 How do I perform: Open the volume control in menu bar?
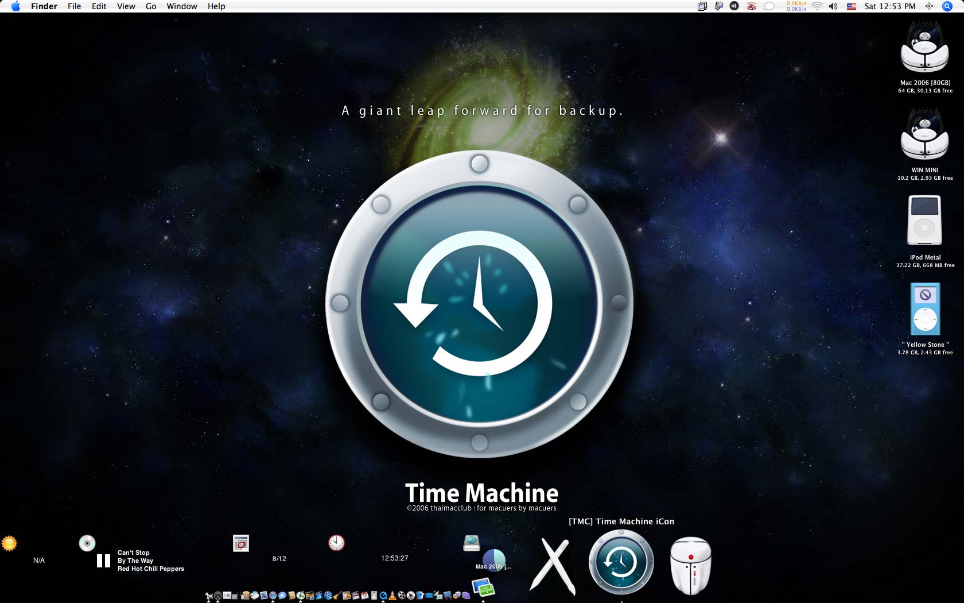click(833, 6)
